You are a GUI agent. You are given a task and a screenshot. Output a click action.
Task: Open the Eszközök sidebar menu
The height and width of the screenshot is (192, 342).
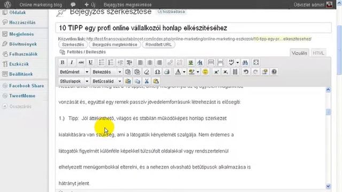19,64
